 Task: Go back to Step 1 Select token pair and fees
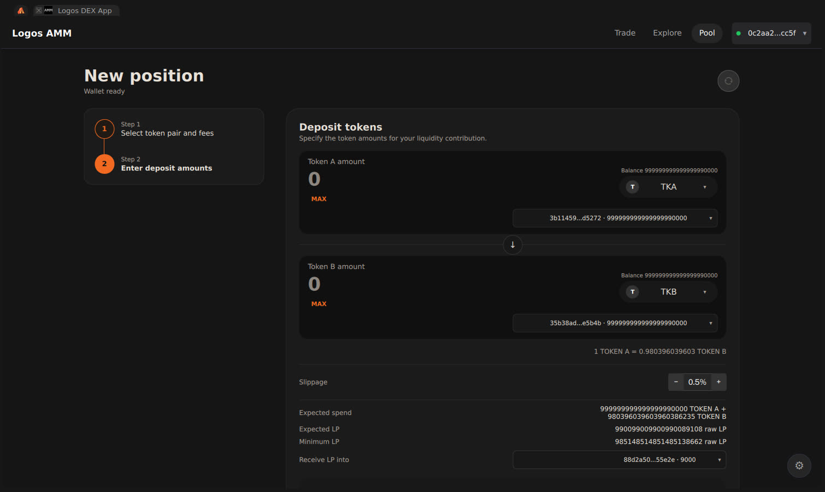pos(167,129)
